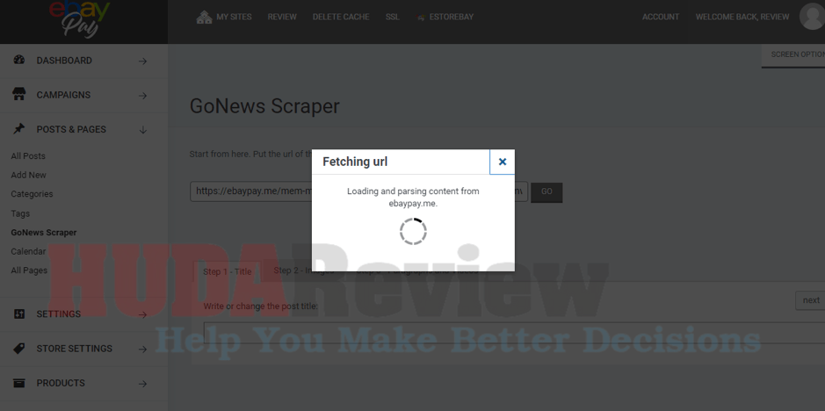Click the Campaigns store icon
This screenshot has height=411, width=825.
(x=19, y=95)
